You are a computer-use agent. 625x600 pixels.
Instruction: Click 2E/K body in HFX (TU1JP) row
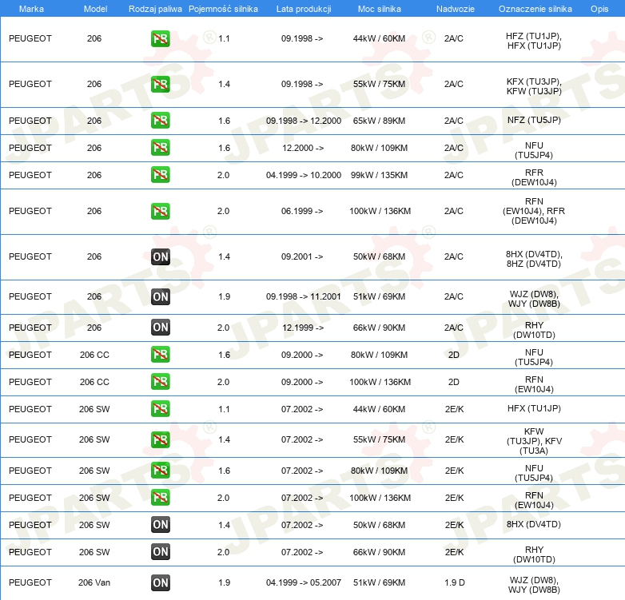455,409
